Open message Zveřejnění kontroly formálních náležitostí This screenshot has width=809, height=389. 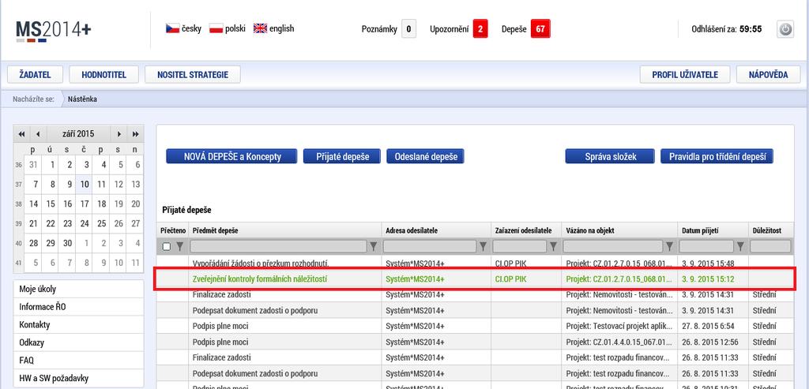point(259,279)
